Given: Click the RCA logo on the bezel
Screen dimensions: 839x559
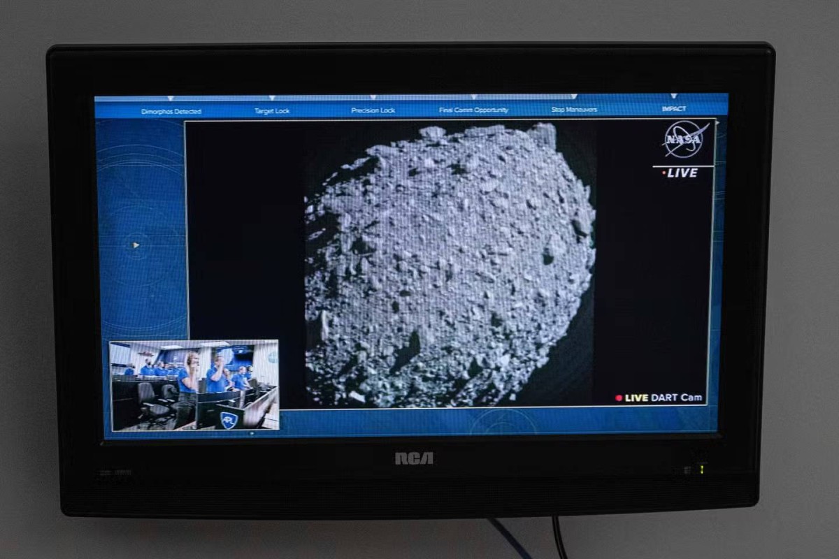Looking at the screenshot, I should tap(414, 458).
